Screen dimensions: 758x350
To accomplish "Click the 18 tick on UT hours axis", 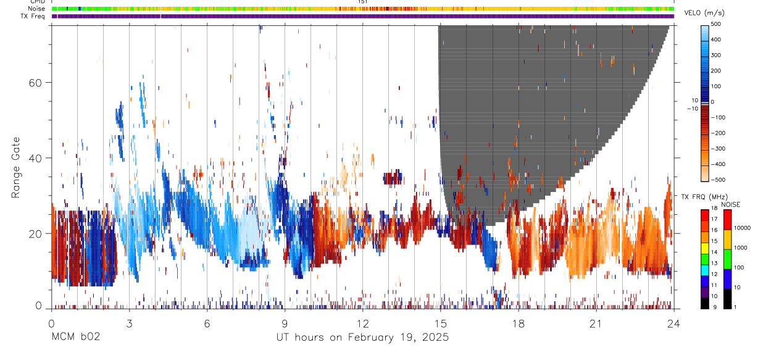I will coord(518,323).
